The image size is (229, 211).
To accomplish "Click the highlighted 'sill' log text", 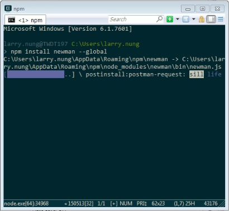I will (x=197, y=74).
